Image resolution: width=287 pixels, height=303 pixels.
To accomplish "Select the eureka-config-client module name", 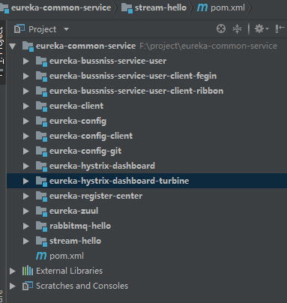I will click(x=91, y=136).
